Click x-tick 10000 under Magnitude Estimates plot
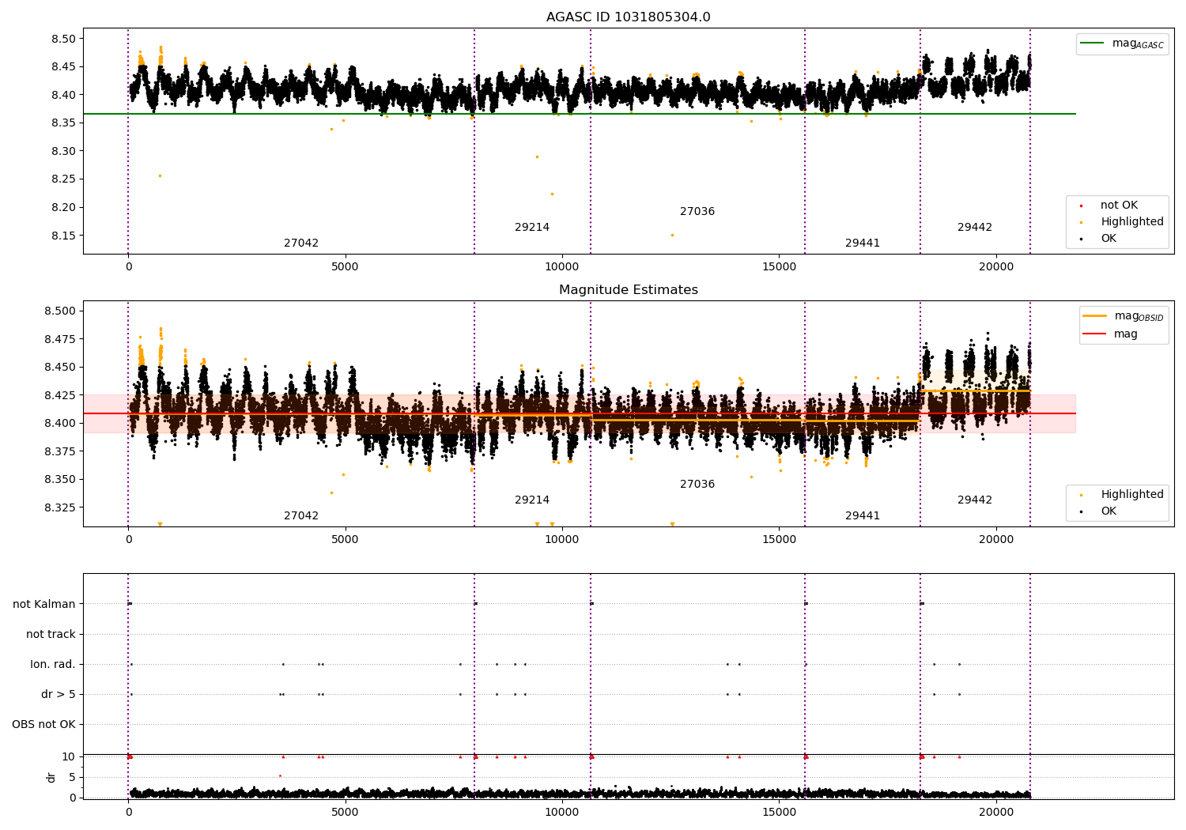The height and width of the screenshot is (830, 1186). (x=561, y=540)
